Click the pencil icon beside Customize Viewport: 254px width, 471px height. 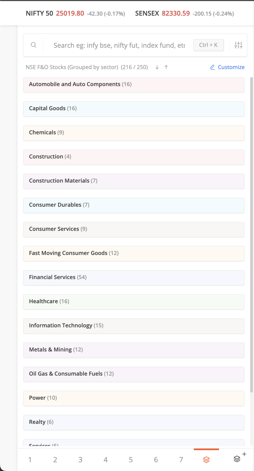pyautogui.click(x=212, y=67)
